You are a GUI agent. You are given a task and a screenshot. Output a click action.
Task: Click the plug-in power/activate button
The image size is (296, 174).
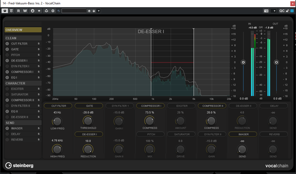coord(5,11)
